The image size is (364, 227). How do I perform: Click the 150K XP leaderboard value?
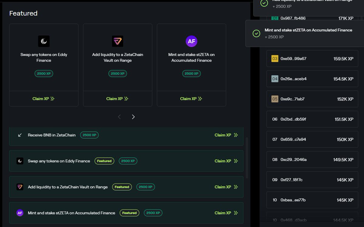coord(345,139)
